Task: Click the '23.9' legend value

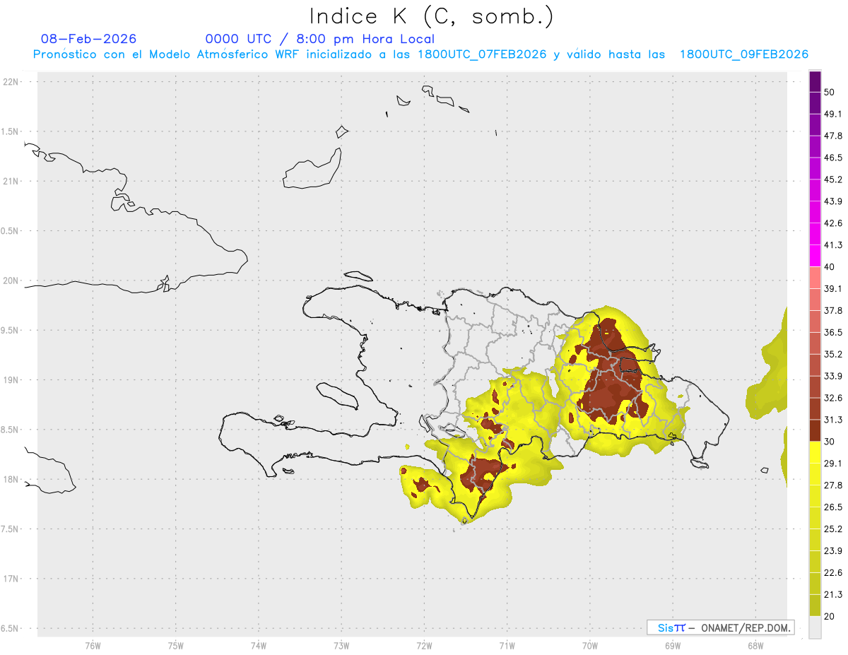Action: point(833,551)
